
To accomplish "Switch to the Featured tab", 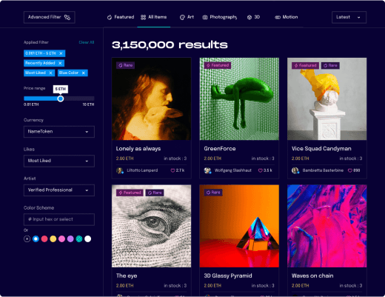I will (x=121, y=17).
